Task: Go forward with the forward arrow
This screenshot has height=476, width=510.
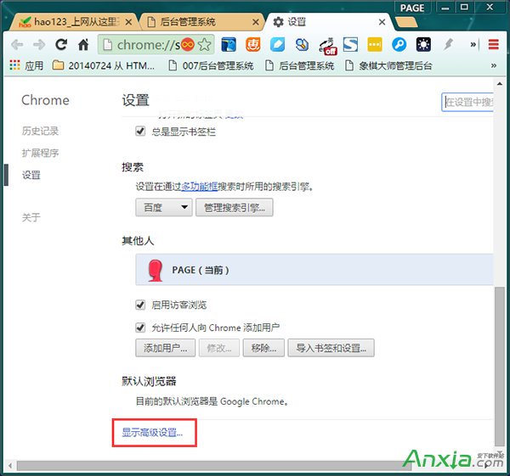Action: click(39, 44)
